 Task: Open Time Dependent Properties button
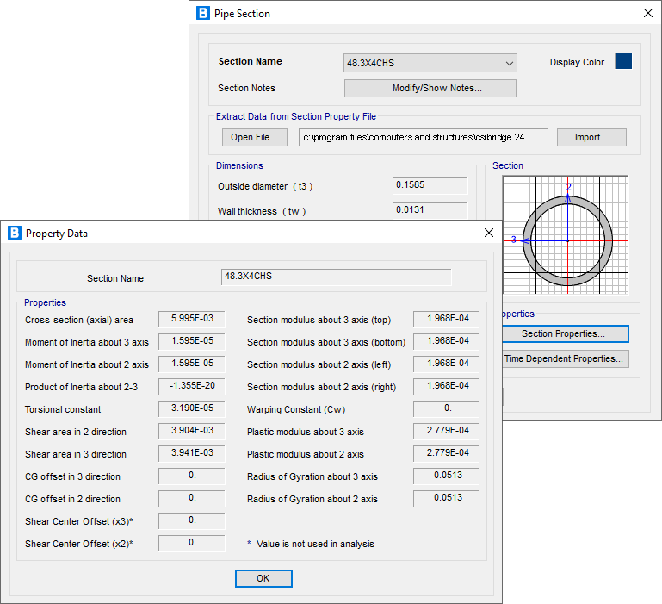(x=566, y=358)
